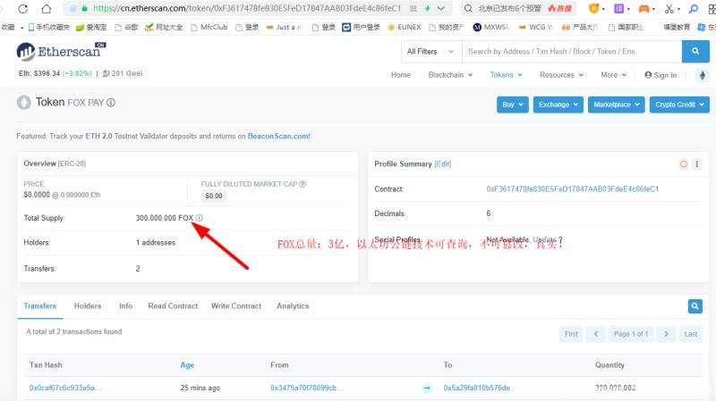Switch to the Holders tab
Viewport: 716px width, 401px height.
(88, 306)
